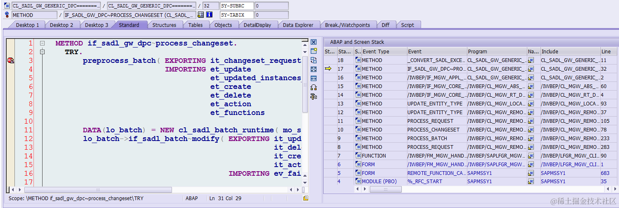619x208 pixels.
Task: Click the METHOD event type field
Action: click(34, 15)
